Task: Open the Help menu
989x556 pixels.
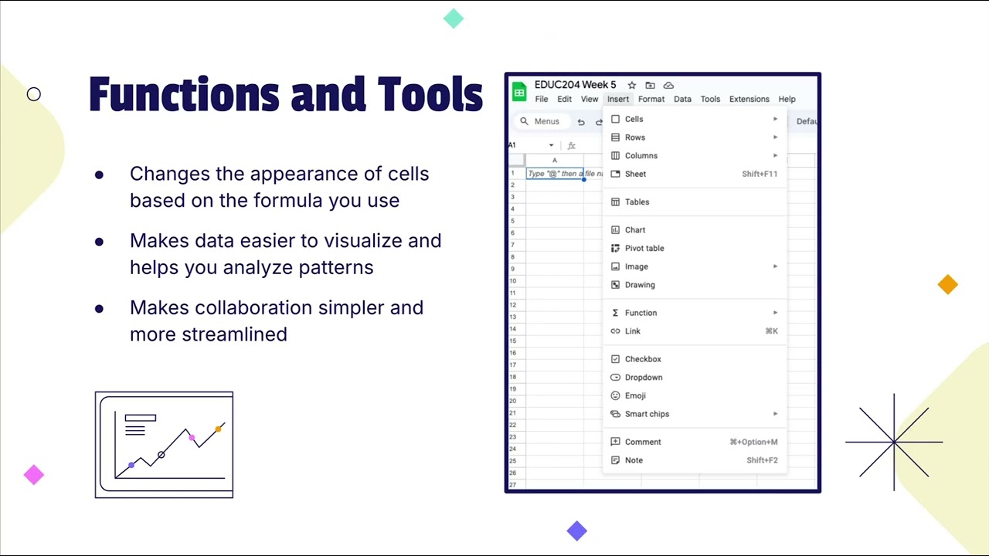Action: [x=787, y=99]
